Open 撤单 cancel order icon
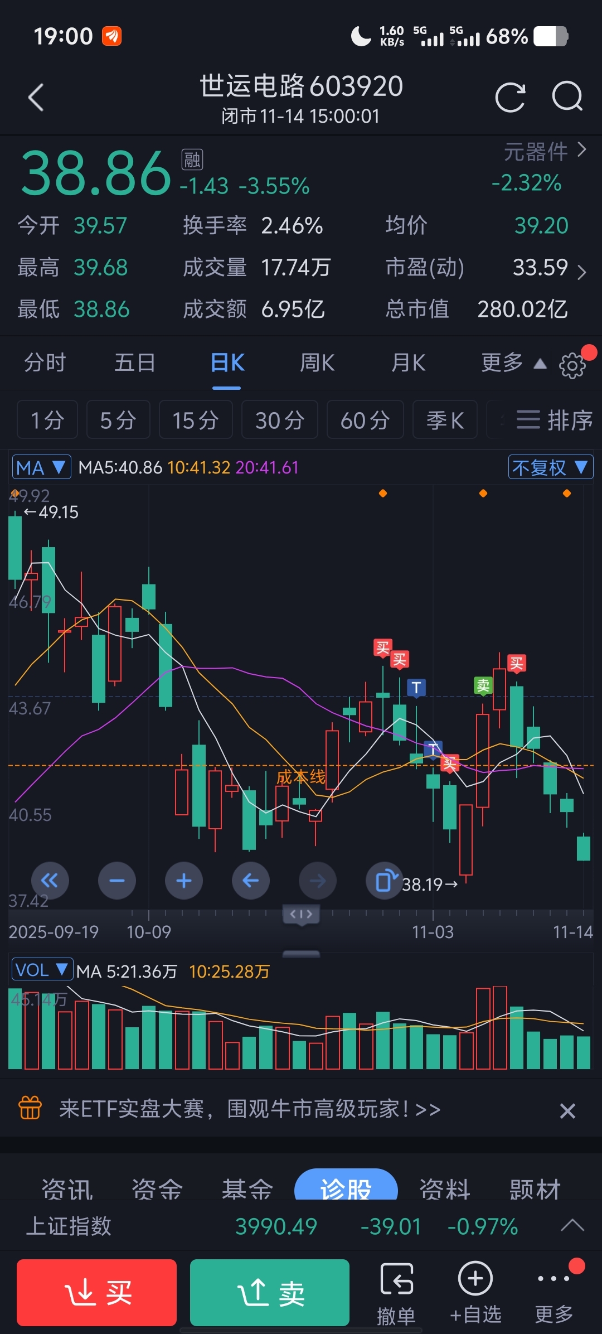The image size is (602, 1334). coord(396,1294)
